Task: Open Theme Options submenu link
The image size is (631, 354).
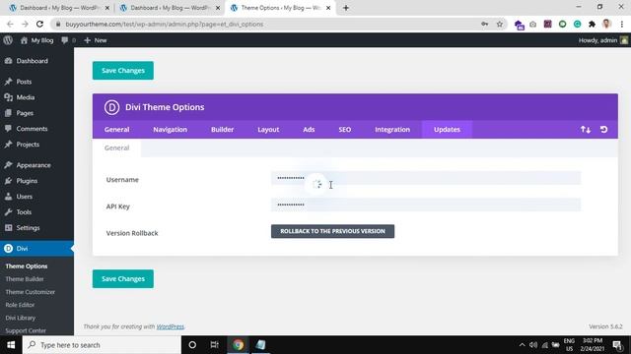Action: tap(27, 266)
